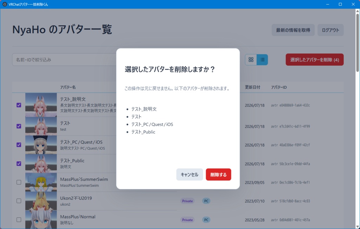Check the MassPlus:SummerSwim checkbox
Image resolution: width=360 pixels, height=229 pixels.
coord(19,182)
